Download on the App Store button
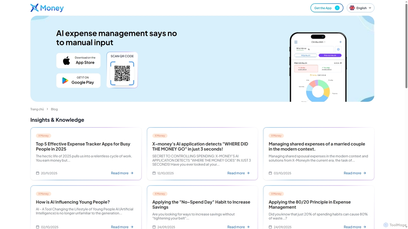The width and height of the screenshot is (408, 229). (x=78, y=60)
